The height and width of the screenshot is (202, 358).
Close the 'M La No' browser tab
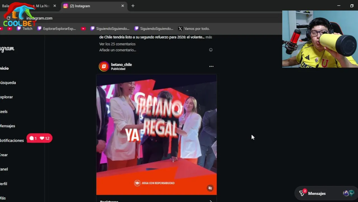(55, 6)
